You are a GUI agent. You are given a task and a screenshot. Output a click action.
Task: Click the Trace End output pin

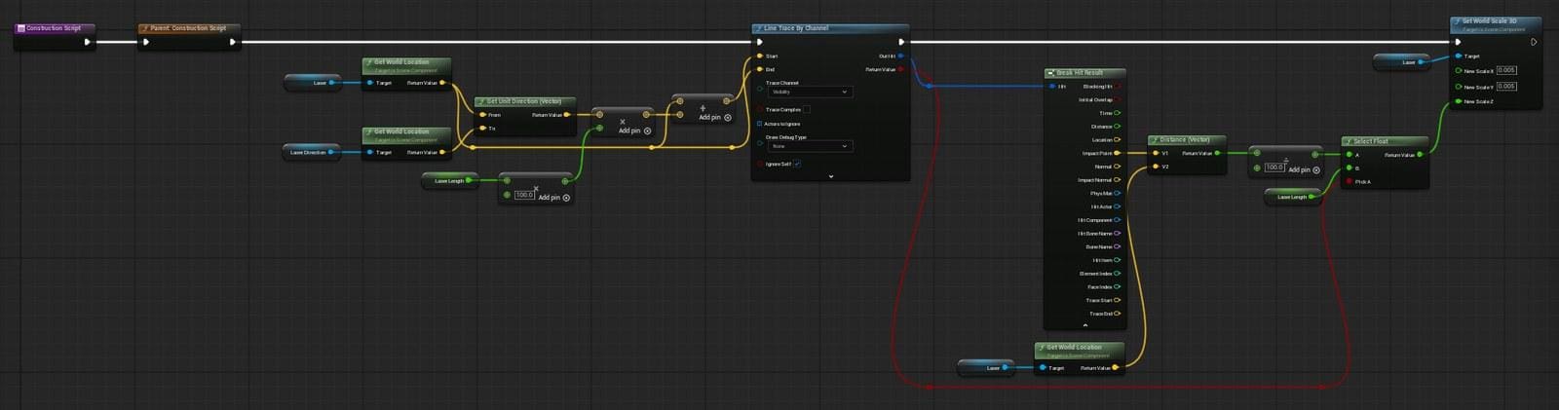point(1118,314)
